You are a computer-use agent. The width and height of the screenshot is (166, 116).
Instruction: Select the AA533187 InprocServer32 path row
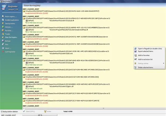(x=67, y=70)
